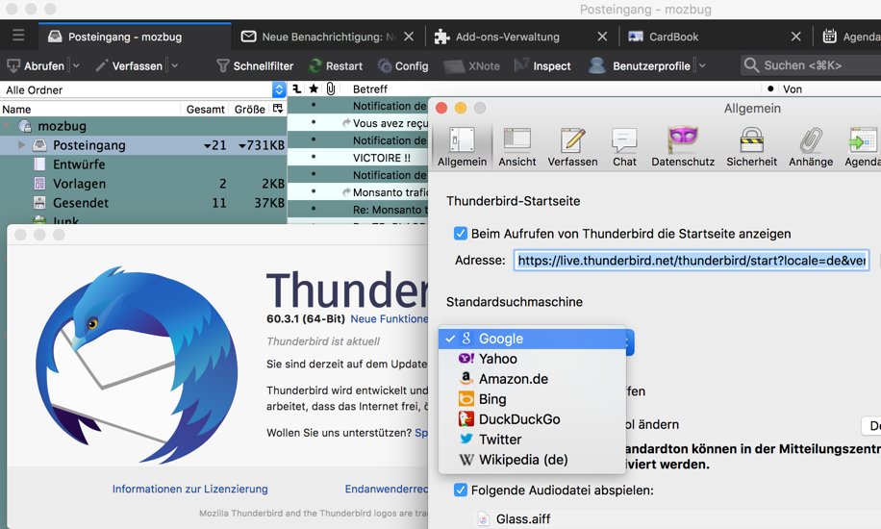This screenshot has height=529, width=881.
Task: Sort by the attachment paperclip column
Action: 331,88
